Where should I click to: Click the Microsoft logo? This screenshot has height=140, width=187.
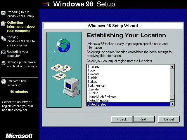pyautogui.click(x=19, y=136)
